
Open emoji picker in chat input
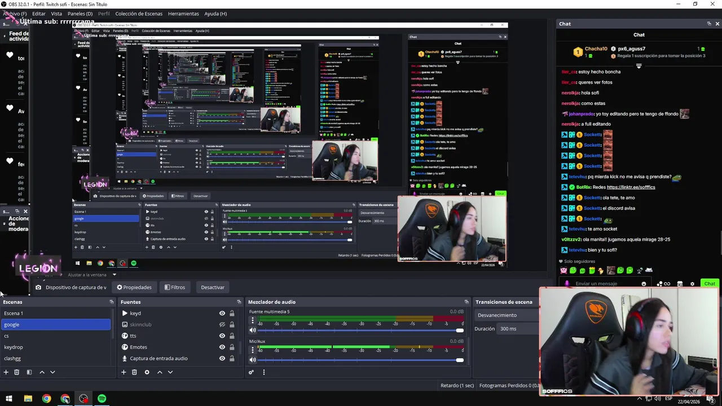(x=644, y=284)
